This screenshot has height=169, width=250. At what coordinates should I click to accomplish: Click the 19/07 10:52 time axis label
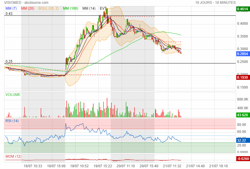(80, 166)
